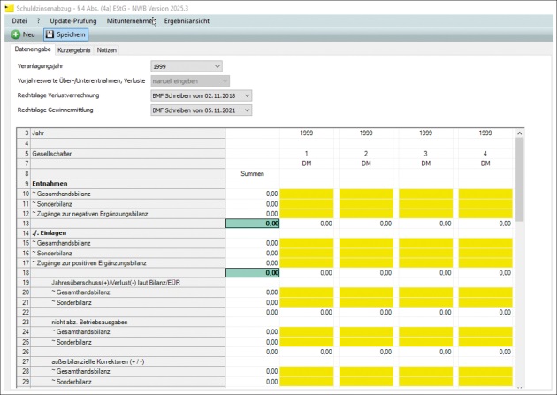This screenshot has height=395, width=557.
Task: Open the question mark help menu
Action: (39, 19)
